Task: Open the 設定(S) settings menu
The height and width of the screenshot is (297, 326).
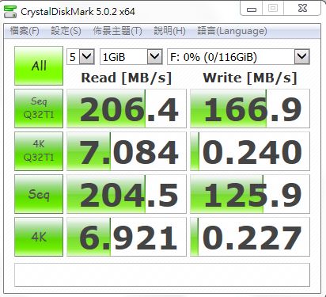Action: (66, 31)
